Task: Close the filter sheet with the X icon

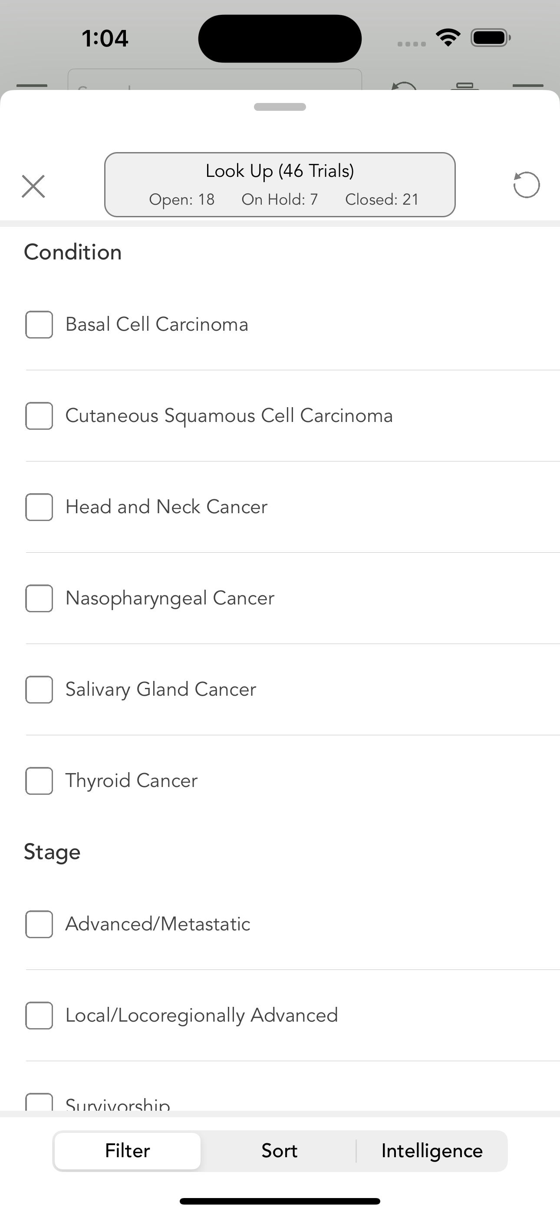Action: 33,186
